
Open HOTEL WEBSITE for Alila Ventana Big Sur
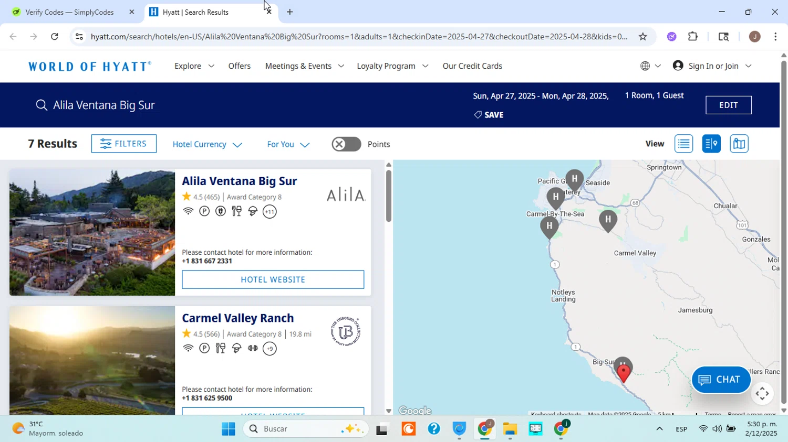273,279
